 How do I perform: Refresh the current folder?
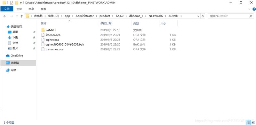click(203, 16)
